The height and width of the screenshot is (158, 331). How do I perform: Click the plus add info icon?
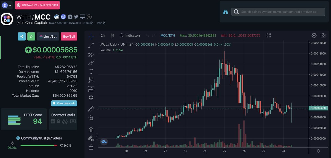[x=89, y=17]
